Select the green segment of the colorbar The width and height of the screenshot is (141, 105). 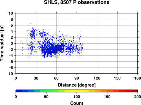click(x=49, y=91)
